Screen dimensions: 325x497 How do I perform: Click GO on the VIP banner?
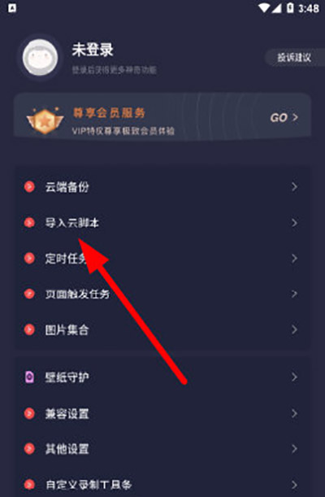tap(284, 118)
